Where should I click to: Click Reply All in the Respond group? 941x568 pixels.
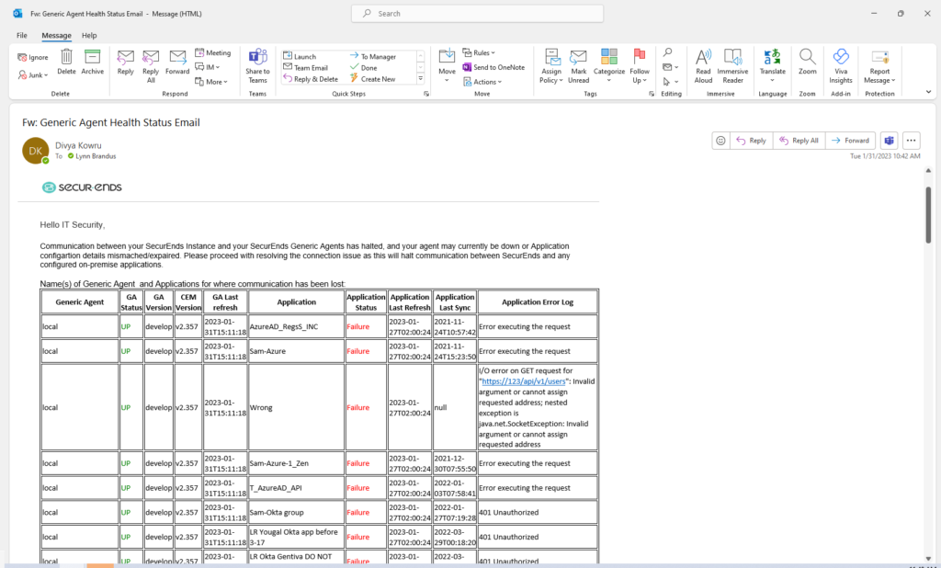pos(151,66)
